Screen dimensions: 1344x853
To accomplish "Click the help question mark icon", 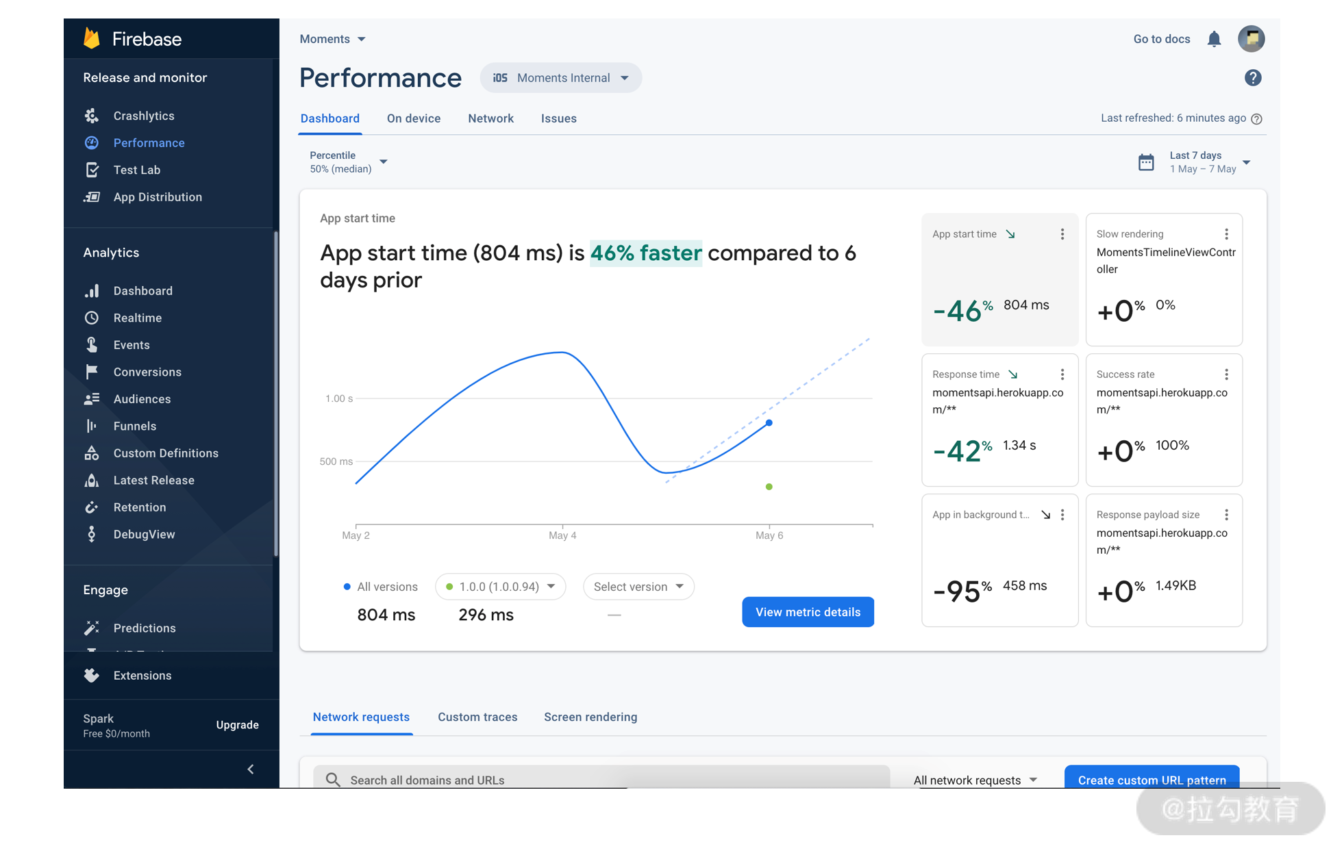I will pyautogui.click(x=1252, y=78).
